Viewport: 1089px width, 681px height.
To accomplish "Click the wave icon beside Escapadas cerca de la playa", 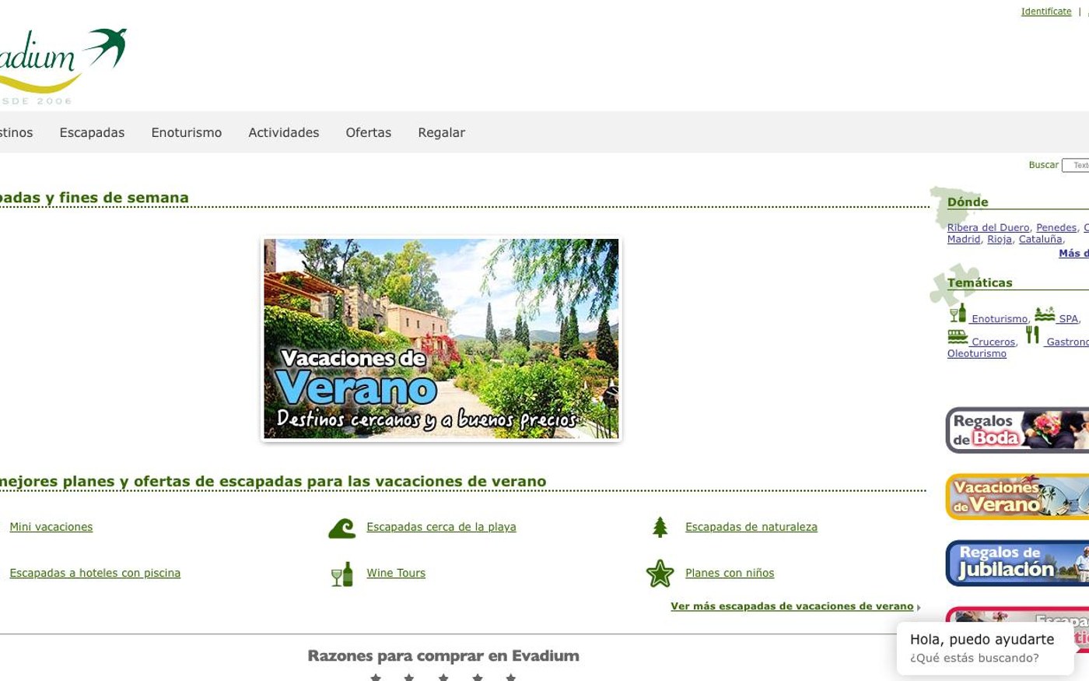I will pyautogui.click(x=341, y=528).
